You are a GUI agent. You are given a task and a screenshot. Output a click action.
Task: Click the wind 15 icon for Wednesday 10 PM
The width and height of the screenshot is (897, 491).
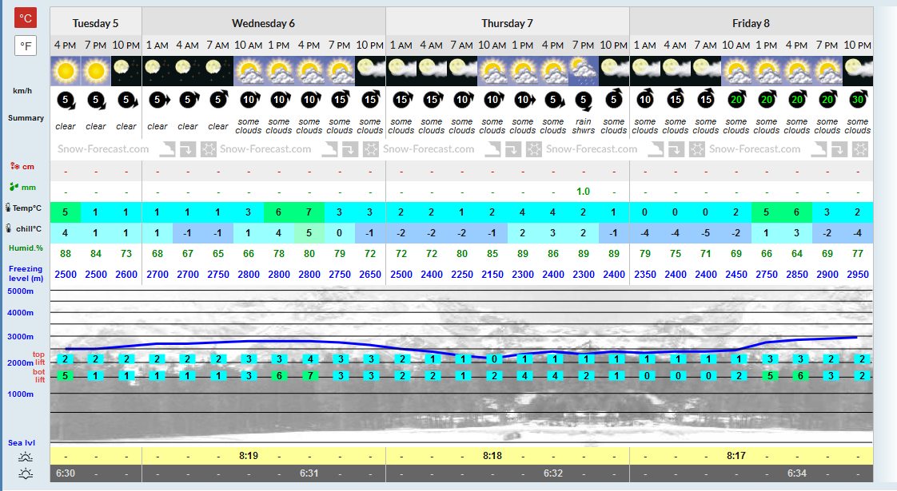(x=370, y=101)
